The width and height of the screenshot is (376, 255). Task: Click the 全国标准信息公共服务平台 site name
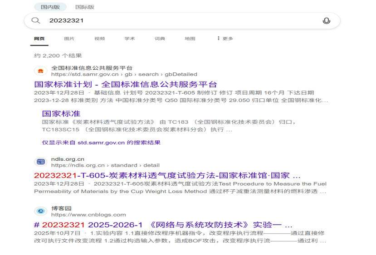tap(92, 68)
